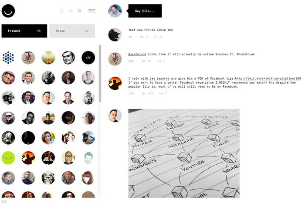The image size is (305, 204).
Task: Select the blue hexagon dots avatar
Action: 8,58
